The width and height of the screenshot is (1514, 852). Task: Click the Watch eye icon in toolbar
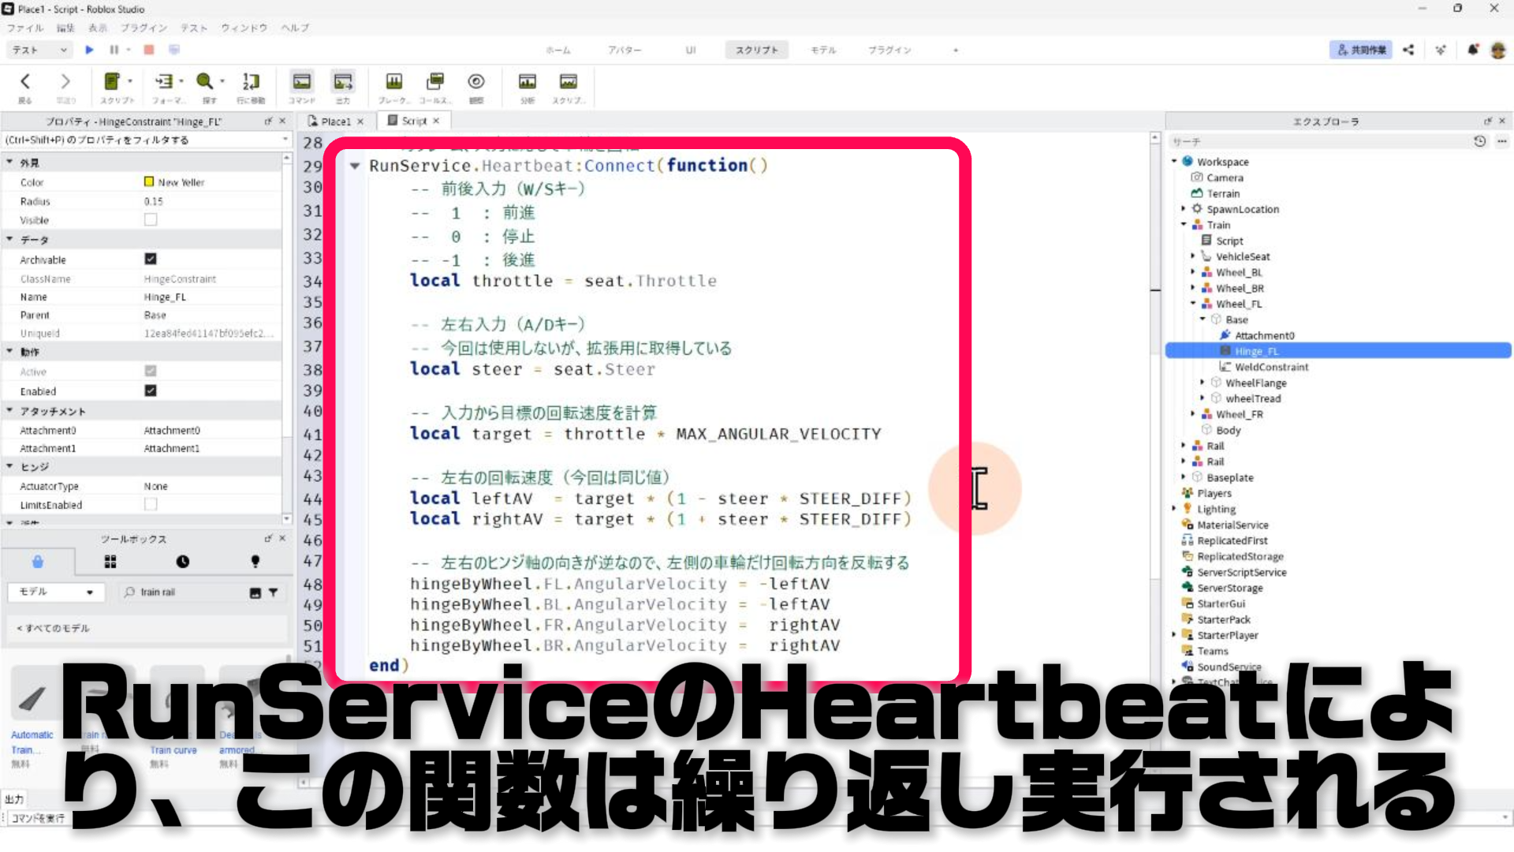[x=475, y=81]
